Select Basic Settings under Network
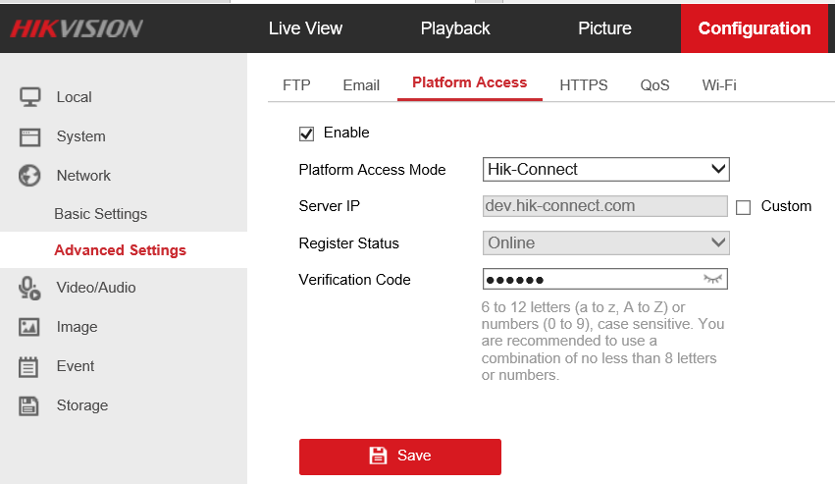Viewport: 835px width, 484px height. pyautogui.click(x=100, y=214)
